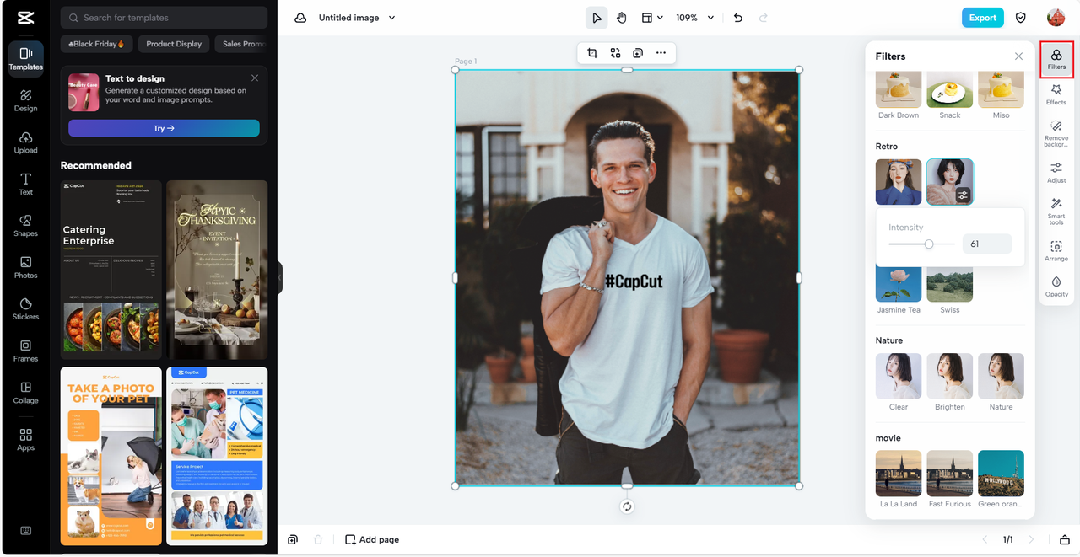Image resolution: width=1080 pixels, height=557 pixels.
Task: Open the user profile avatar
Action: [1056, 18]
